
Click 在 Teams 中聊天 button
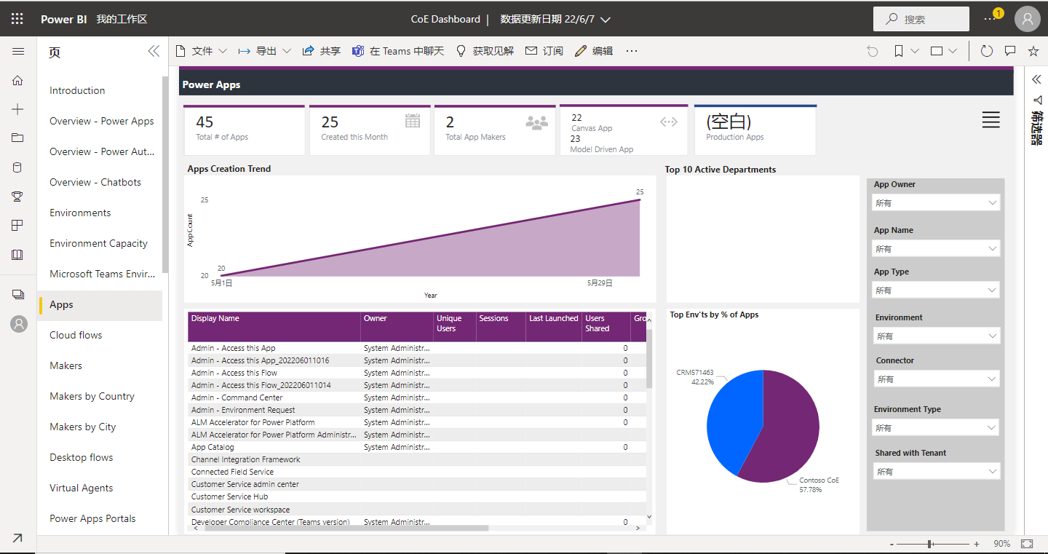coord(397,51)
